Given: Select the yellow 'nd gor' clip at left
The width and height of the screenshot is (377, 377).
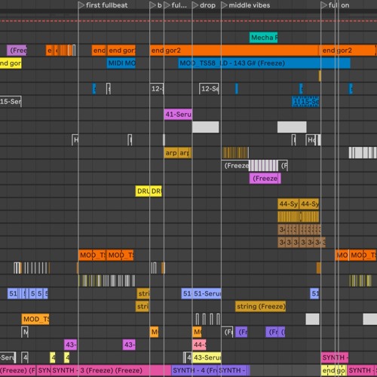Looking at the screenshot, I should click(11, 63).
